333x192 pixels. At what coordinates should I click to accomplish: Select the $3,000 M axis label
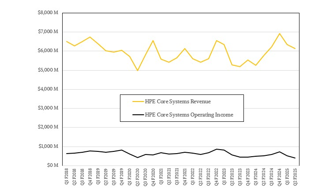pyautogui.click(x=49, y=108)
